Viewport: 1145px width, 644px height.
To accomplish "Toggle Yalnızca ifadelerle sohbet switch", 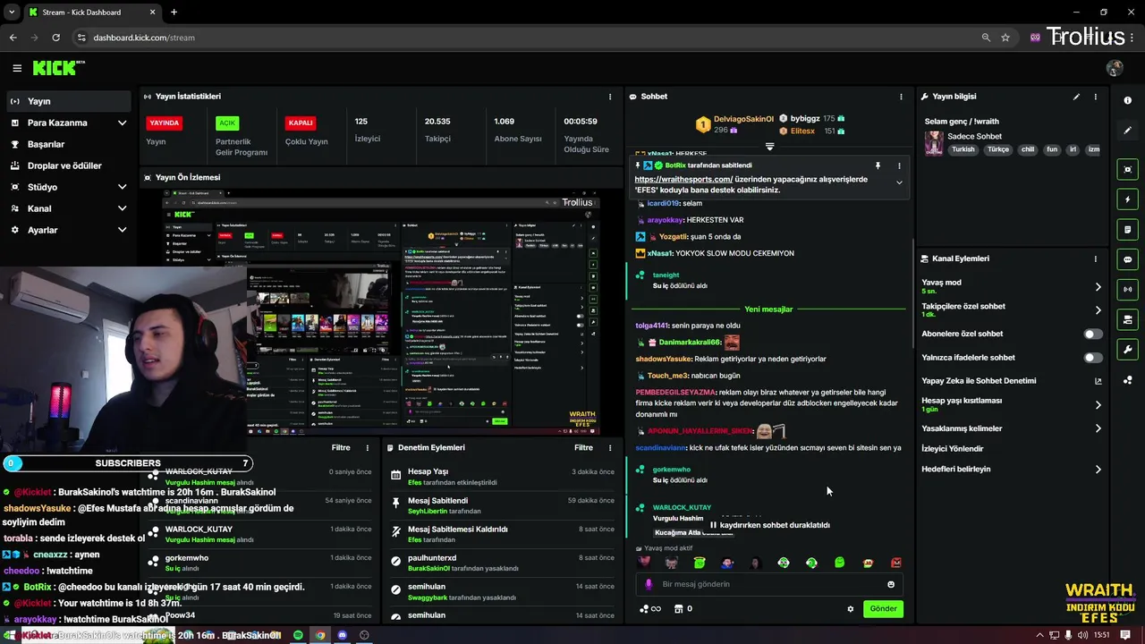I will point(1093,358).
